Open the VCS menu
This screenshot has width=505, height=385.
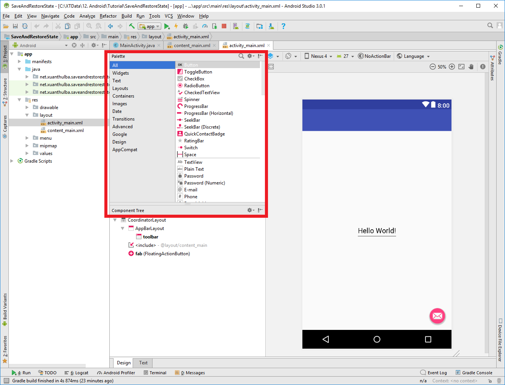click(169, 16)
